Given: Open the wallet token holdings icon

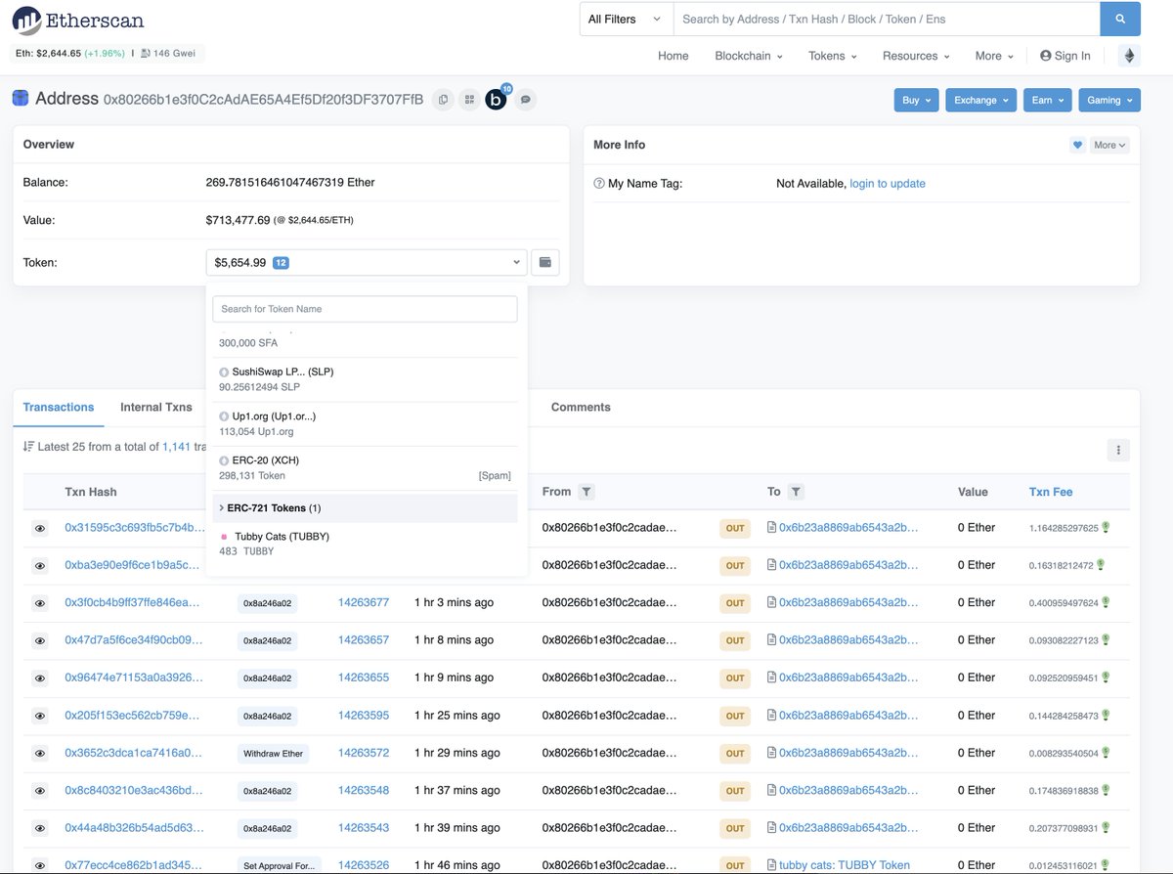Looking at the screenshot, I should 545,262.
